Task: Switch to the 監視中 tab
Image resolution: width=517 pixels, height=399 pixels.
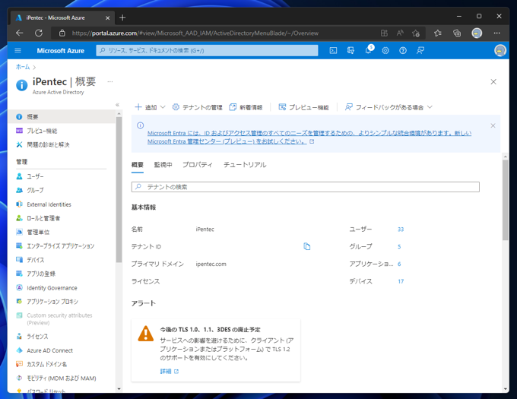Action: [x=163, y=165]
